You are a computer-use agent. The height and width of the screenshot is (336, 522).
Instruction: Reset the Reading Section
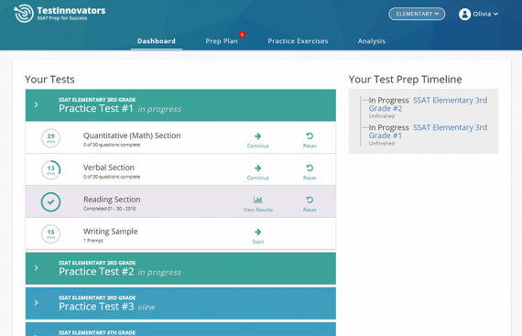[310, 200]
